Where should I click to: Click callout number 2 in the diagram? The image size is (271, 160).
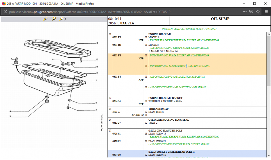coord(97,73)
